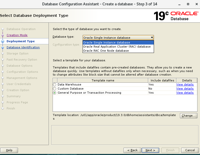Click the Configuration Options step label
The height and width of the screenshot is (155, 200).
coord(22,72)
